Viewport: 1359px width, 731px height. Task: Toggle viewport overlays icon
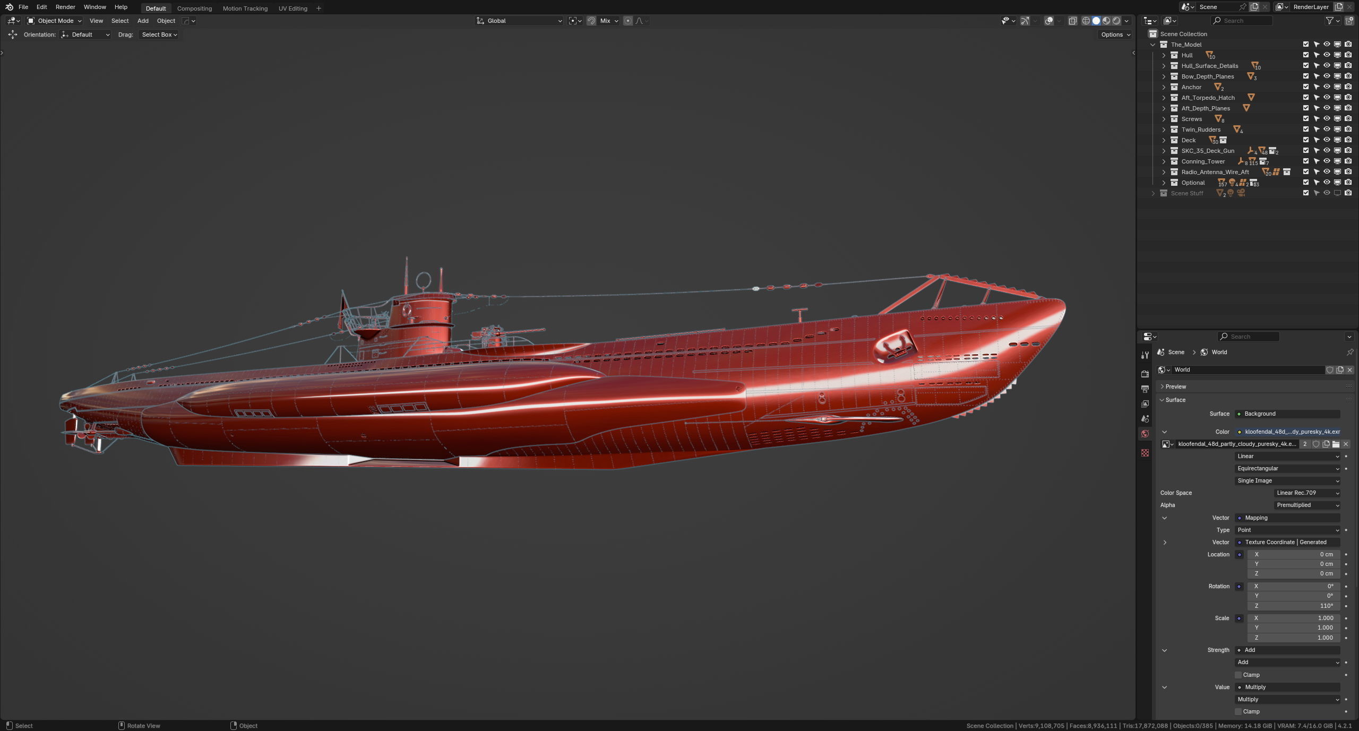(1049, 21)
